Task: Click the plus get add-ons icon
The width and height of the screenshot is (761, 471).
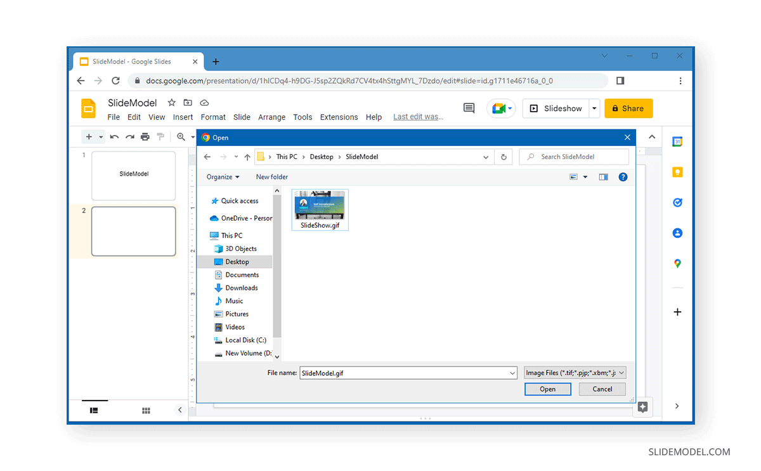Action: 677,312
